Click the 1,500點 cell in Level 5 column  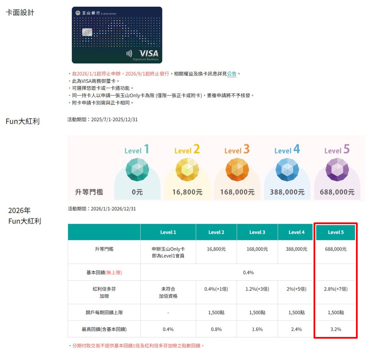pyautogui.click(x=336, y=313)
